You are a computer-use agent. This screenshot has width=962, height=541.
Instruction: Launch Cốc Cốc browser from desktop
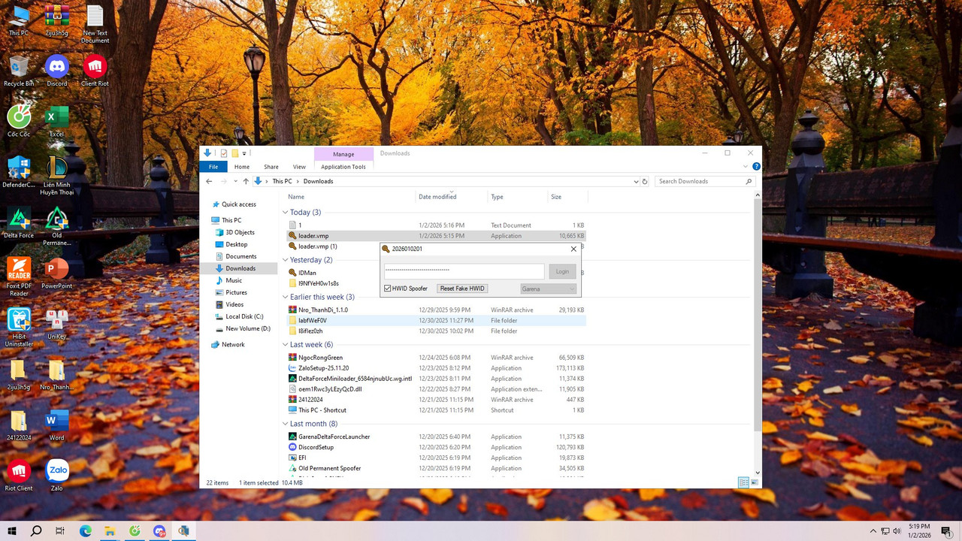[19, 121]
